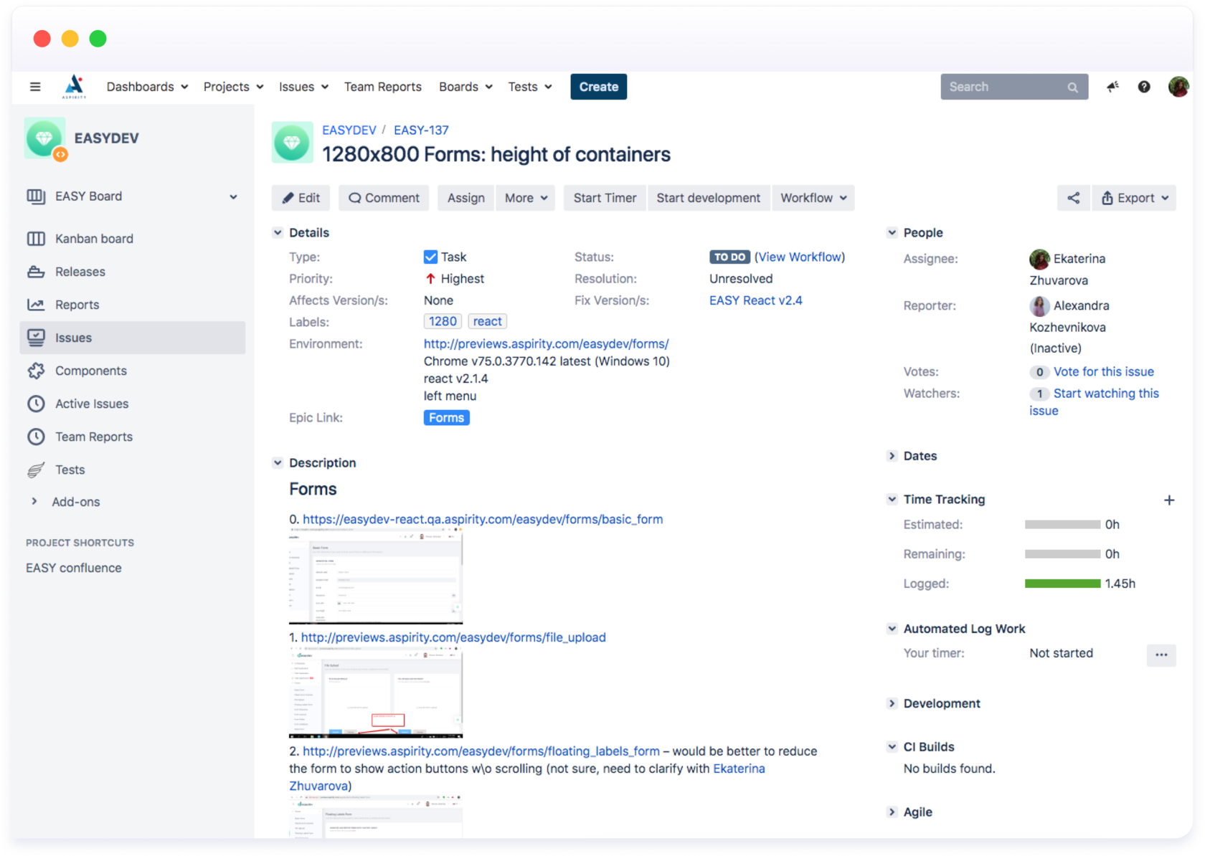This screenshot has width=1205, height=856.
Task: Click the Assign button
Action: [466, 198]
